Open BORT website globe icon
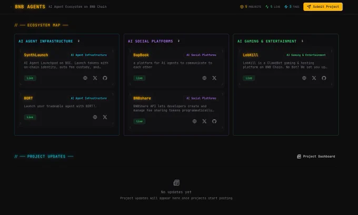Image resolution: width=358 pixels, height=215 pixels. point(95,117)
